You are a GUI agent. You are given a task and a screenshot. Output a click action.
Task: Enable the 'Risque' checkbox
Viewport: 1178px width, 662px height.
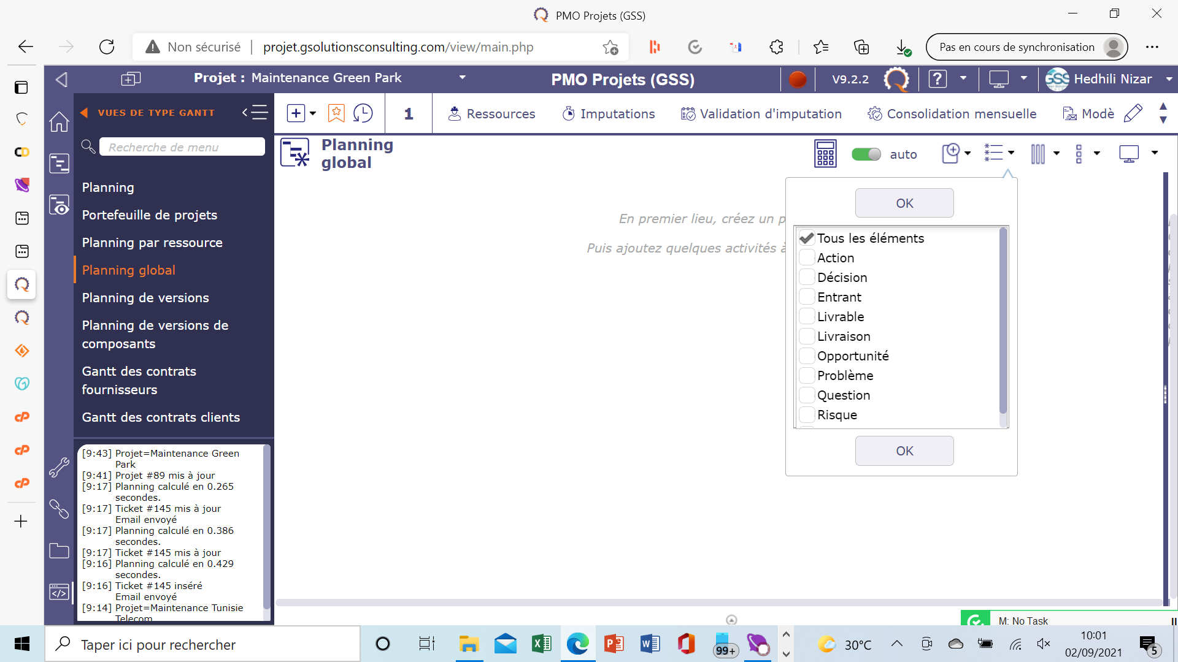coord(807,415)
